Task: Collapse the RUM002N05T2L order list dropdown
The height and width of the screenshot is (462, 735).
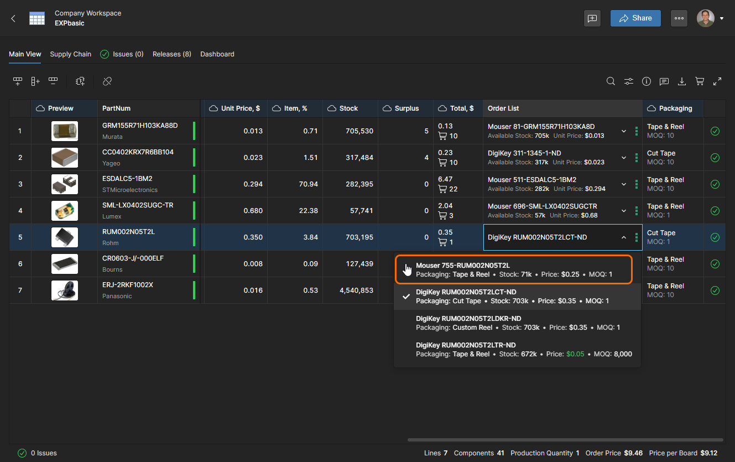Action: [x=624, y=237]
